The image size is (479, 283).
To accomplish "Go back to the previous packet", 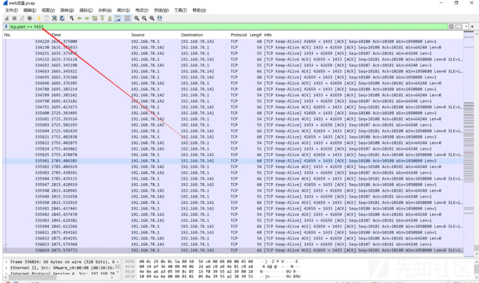I will click(x=79, y=18).
